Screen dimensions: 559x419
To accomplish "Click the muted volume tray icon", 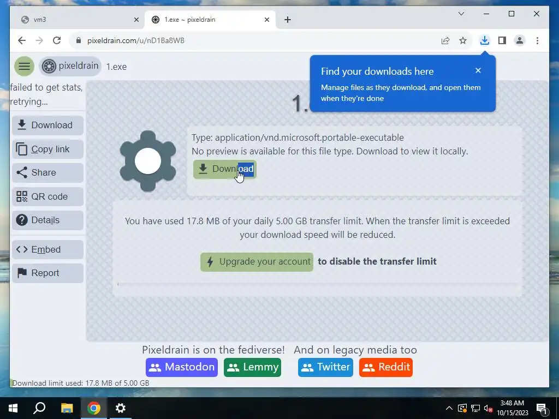I will point(489,408).
